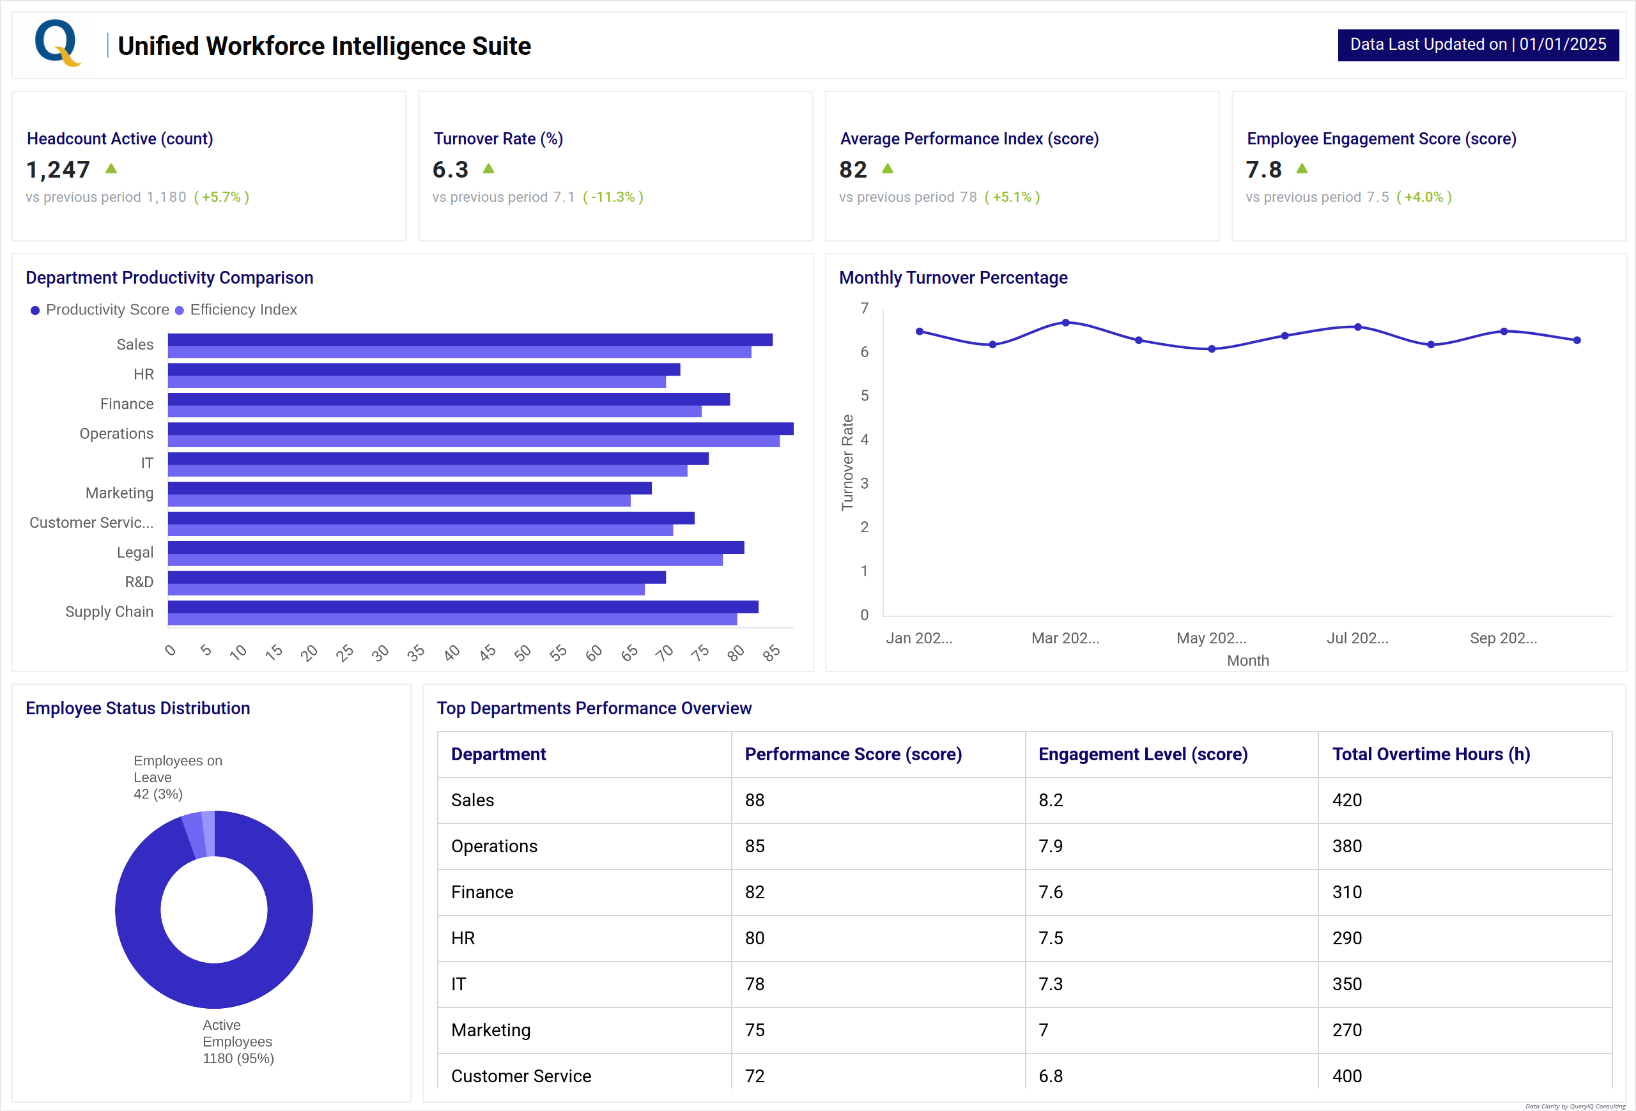Toggle Efficiency Index series visibility in legend

[x=243, y=310]
